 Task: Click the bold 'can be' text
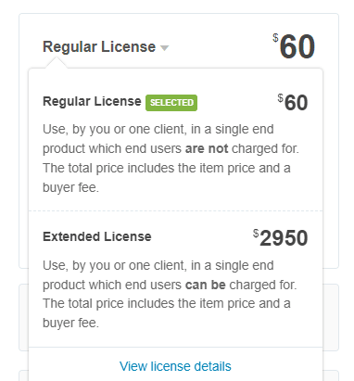[206, 285]
